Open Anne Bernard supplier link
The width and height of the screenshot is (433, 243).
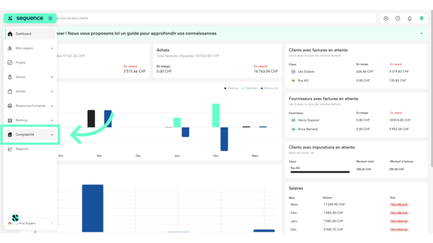pyautogui.click(x=308, y=129)
